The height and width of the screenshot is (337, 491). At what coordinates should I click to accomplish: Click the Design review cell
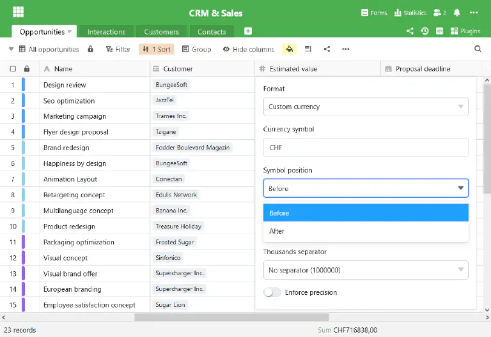pyautogui.click(x=95, y=85)
